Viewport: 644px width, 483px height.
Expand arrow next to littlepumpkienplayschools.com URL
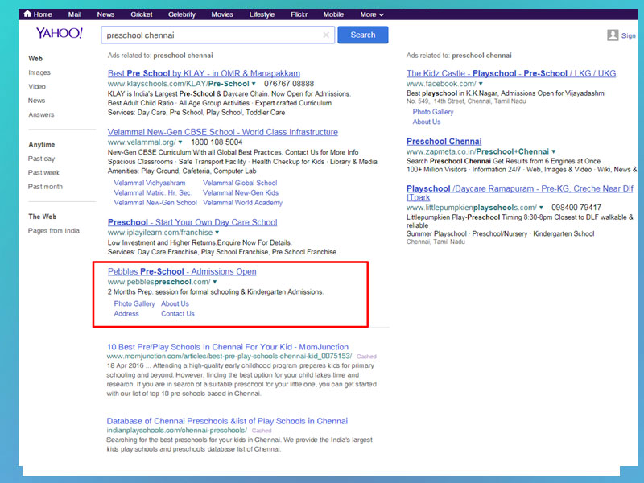(x=541, y=208)
